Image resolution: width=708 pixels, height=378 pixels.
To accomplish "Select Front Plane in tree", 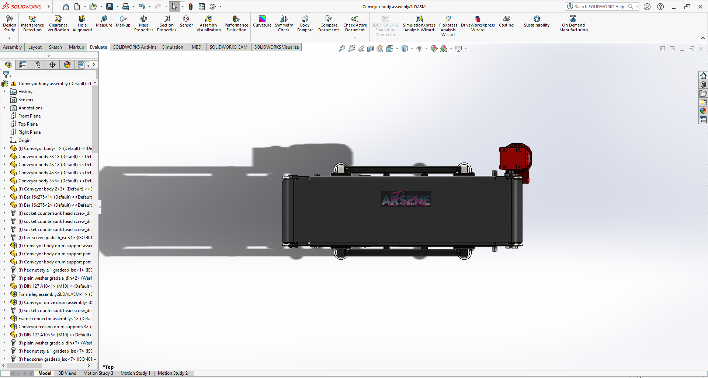I will coord(29,116).
